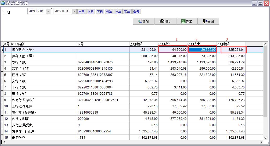Click the 查询 search button
Screen dimensions: 270x146
coord(143,21)
